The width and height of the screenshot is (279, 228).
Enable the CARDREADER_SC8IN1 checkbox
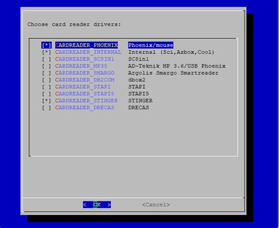pyautogui.click(x=46, y=59)
